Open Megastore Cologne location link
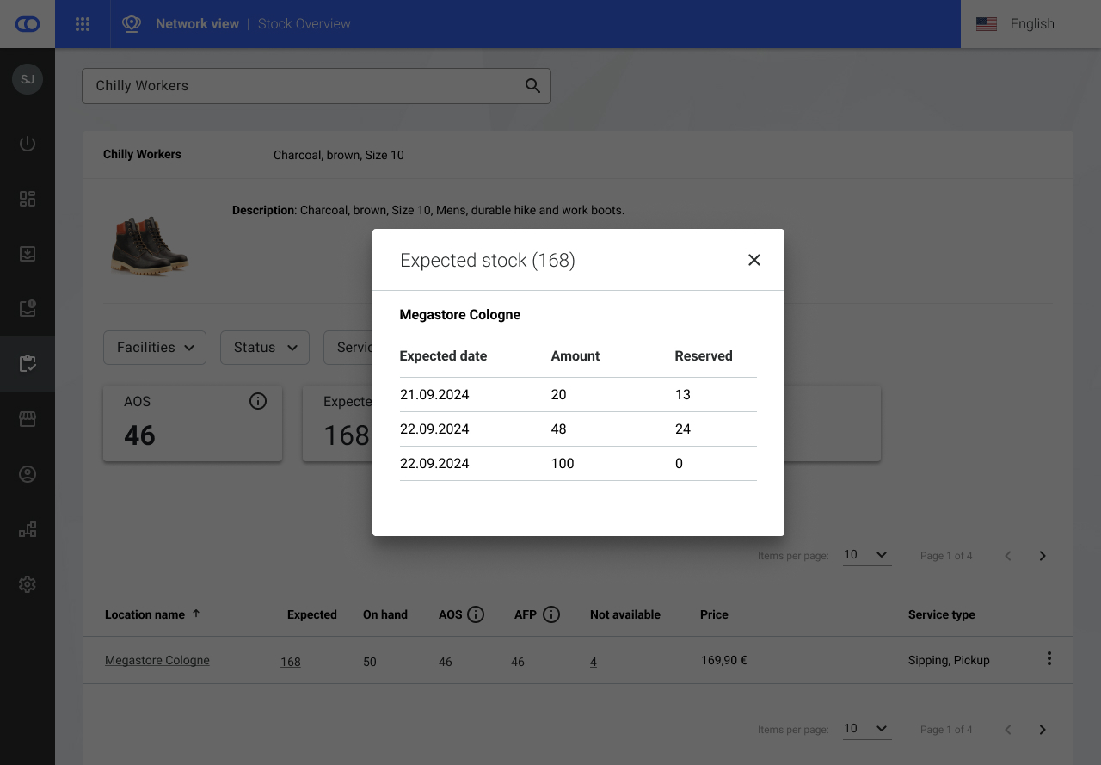 click(x=157, y=660)
